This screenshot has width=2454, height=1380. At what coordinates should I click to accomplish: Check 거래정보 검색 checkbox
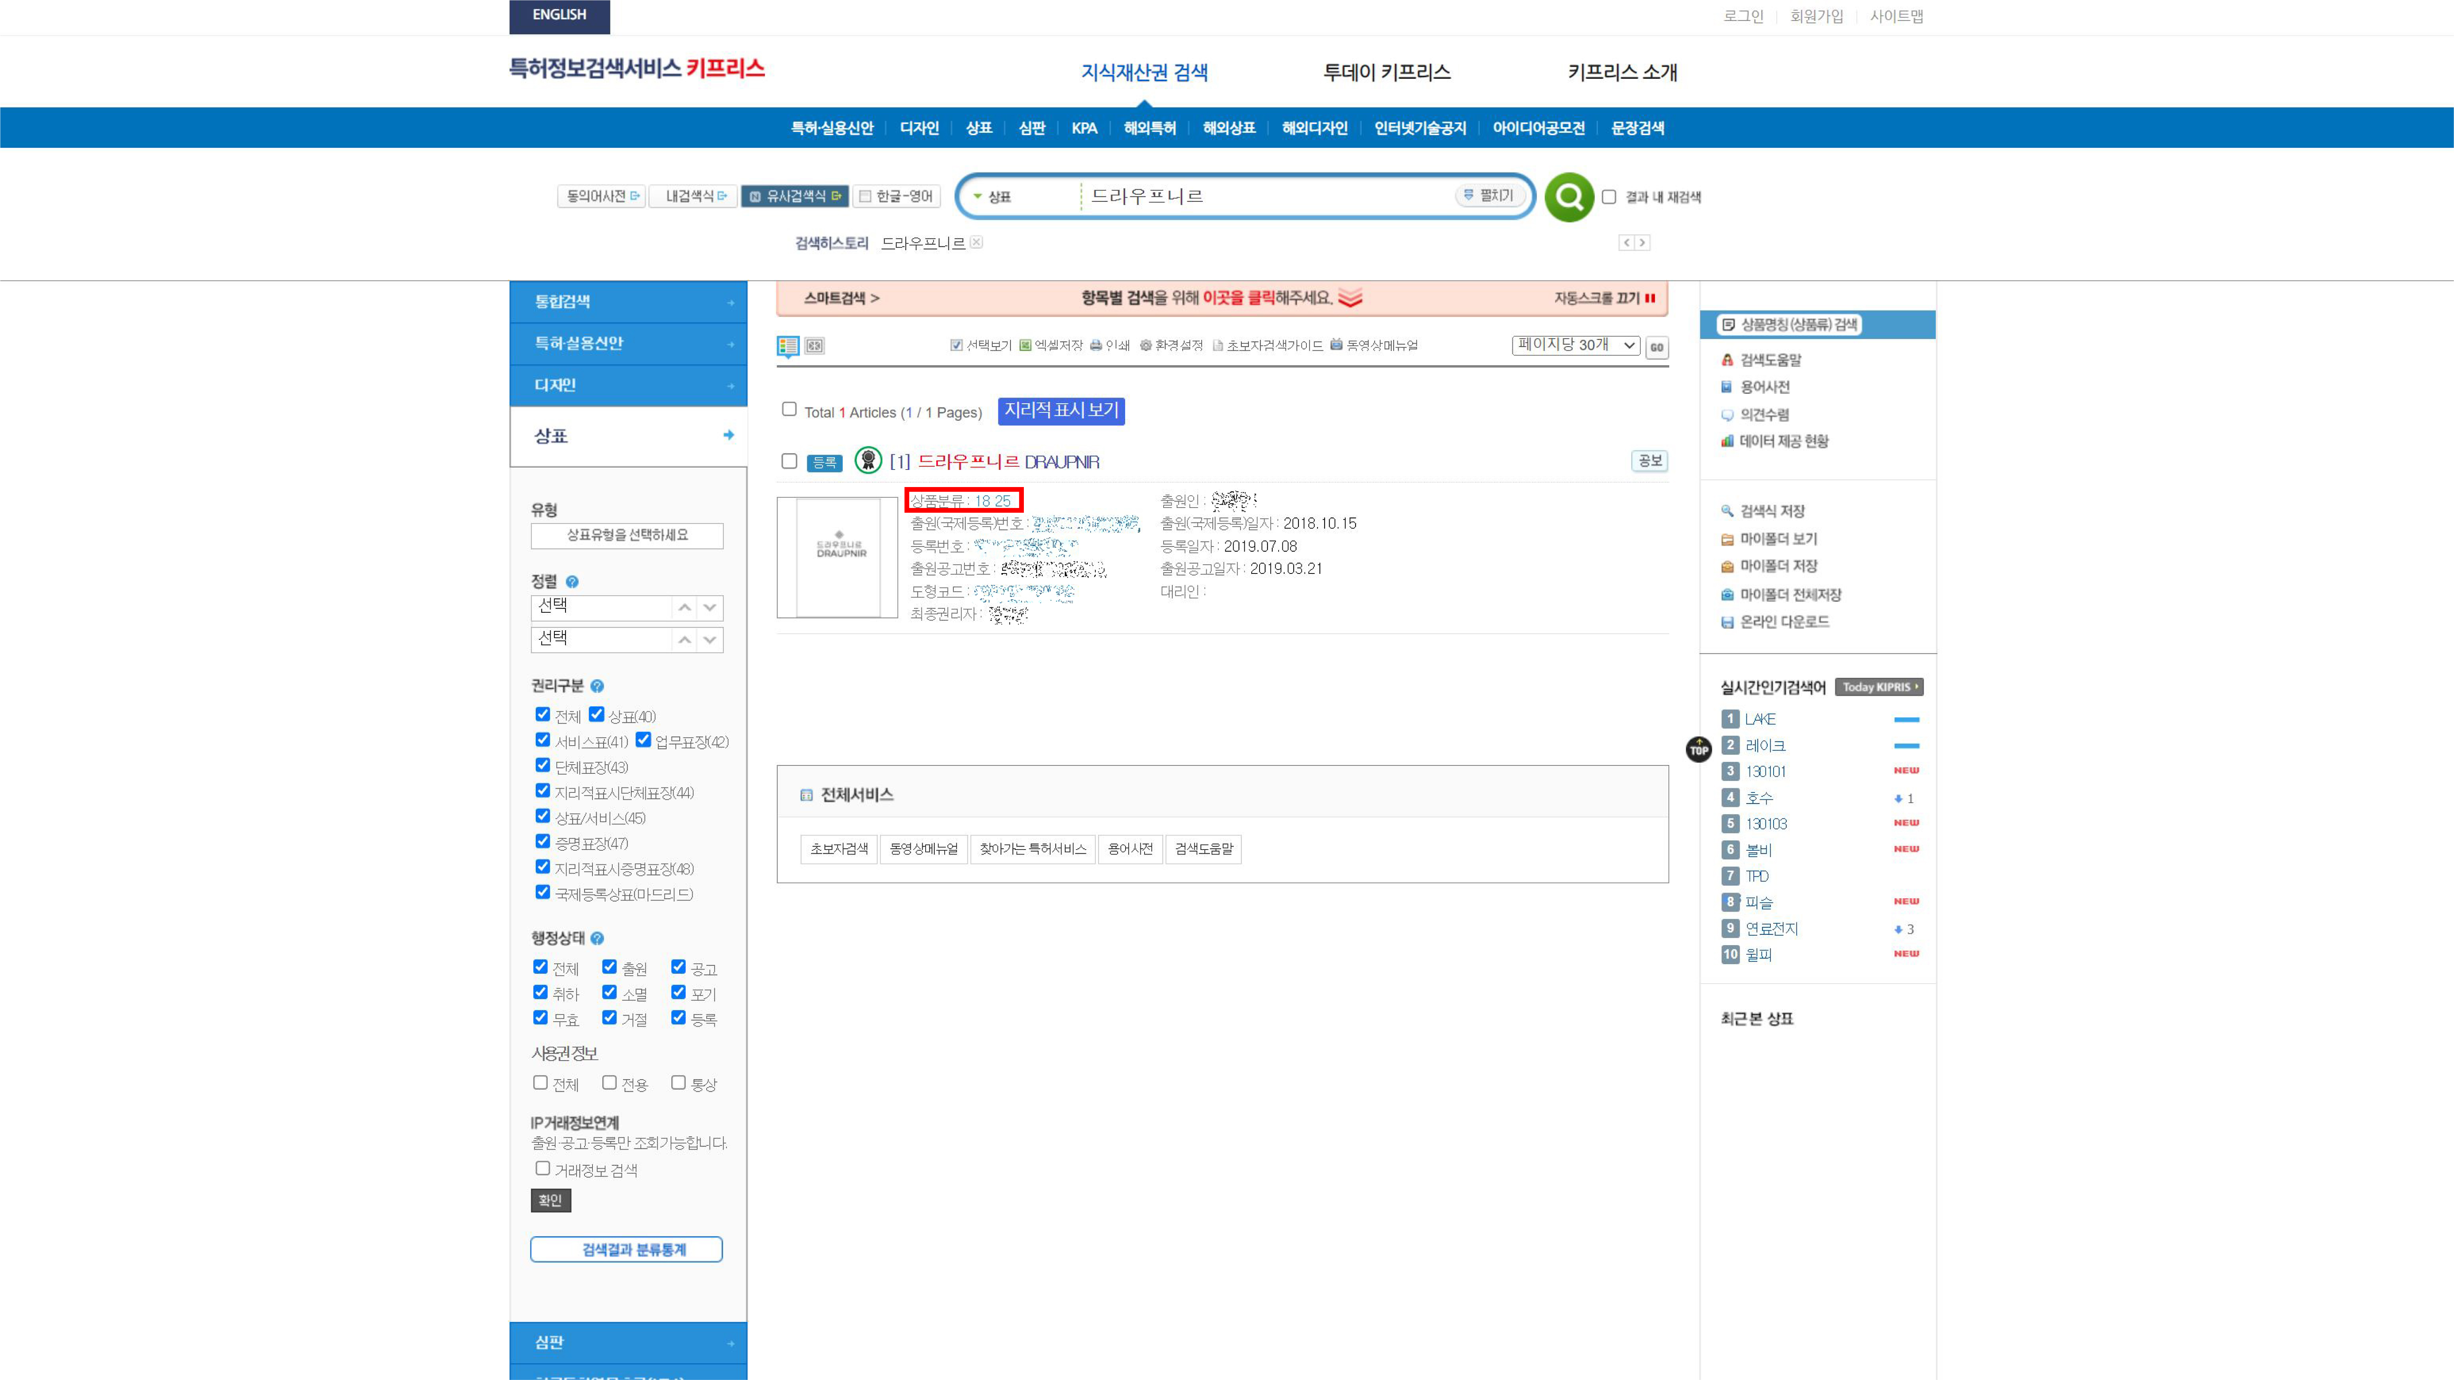542,1168
